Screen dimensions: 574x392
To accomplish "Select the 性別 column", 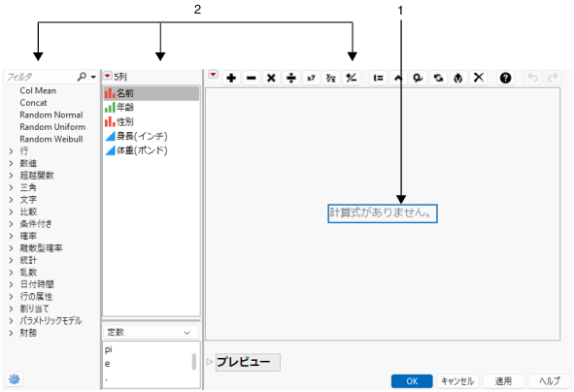I will click(152, 121).
